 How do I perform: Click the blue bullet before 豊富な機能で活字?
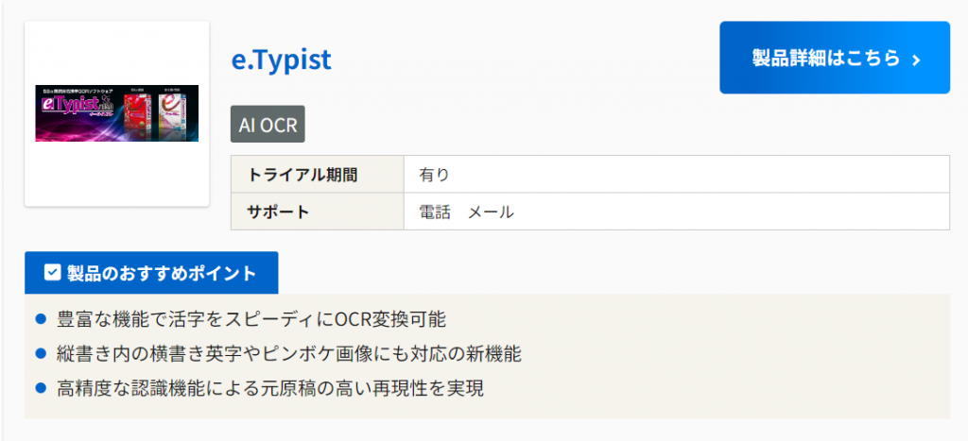pyautogui.click(x=41, y=319)
